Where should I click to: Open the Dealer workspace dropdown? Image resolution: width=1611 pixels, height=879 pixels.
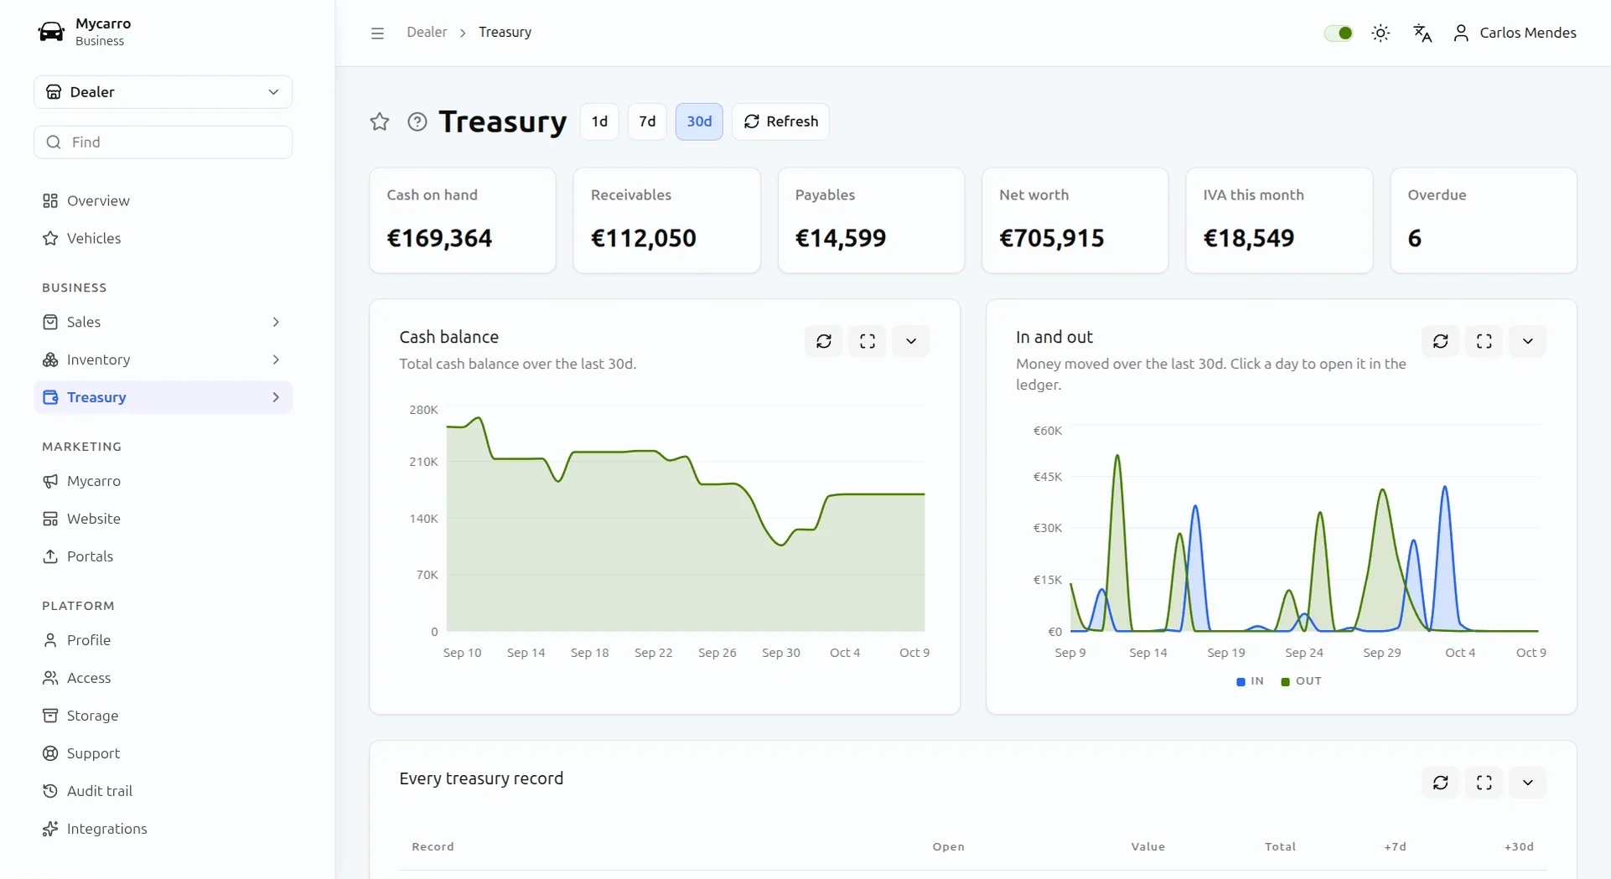click(163, 92)
